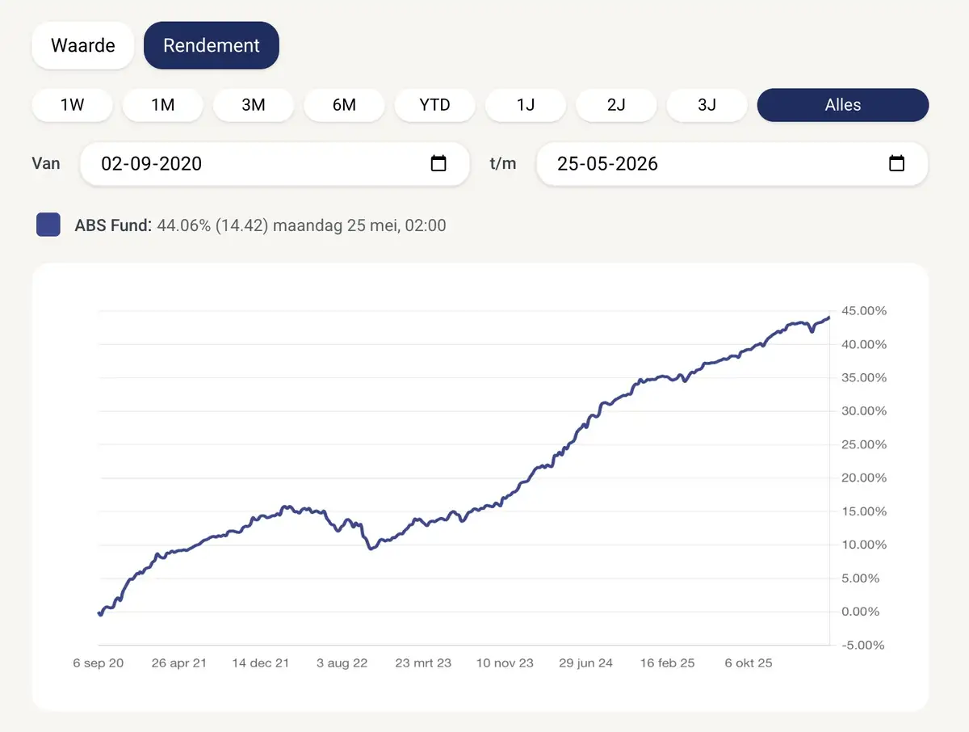
Task: Select the 1W time range
Action: [x=72, y=105]
